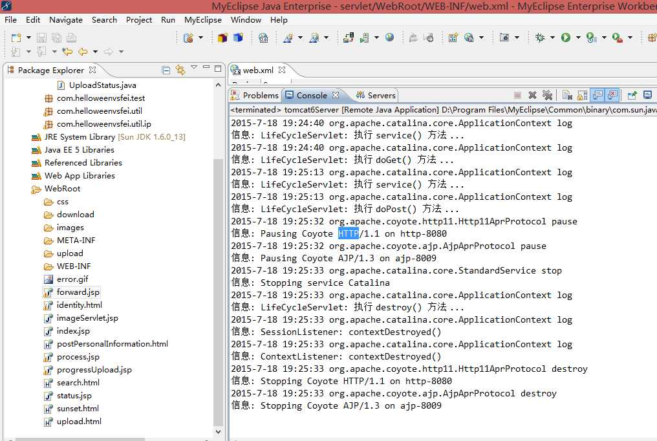The width and height of the screenshot is (657, 441).
Task: Click the Clear Console icon
Action: point(567,95)
